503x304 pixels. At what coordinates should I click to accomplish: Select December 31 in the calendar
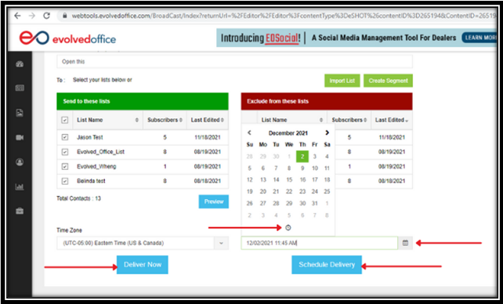pos(315,203)
